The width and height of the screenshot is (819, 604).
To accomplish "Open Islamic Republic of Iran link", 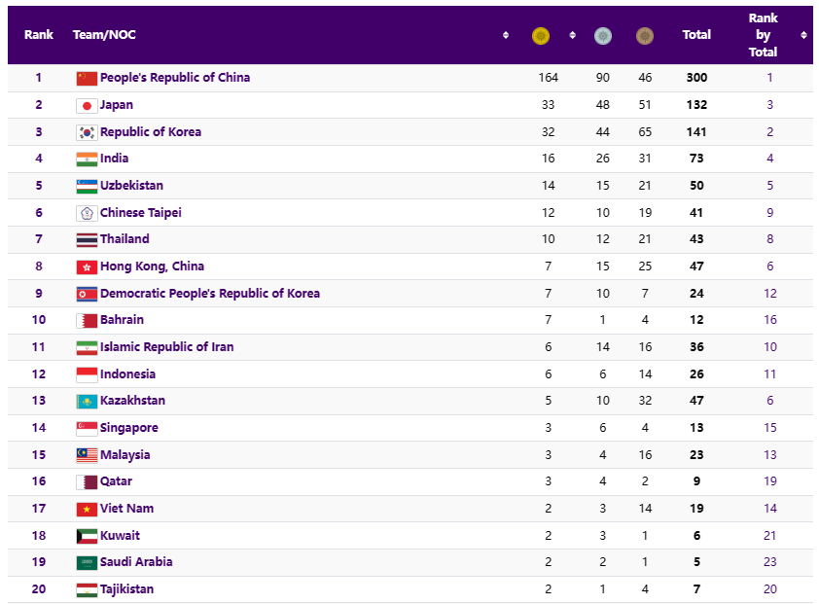I will pyautogui.click(x=166, y=347).
